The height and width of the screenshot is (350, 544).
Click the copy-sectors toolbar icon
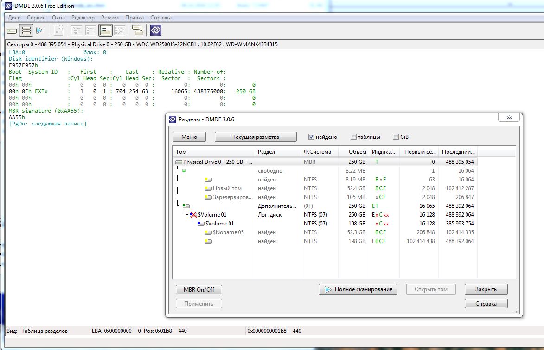[x=138, y=31]
